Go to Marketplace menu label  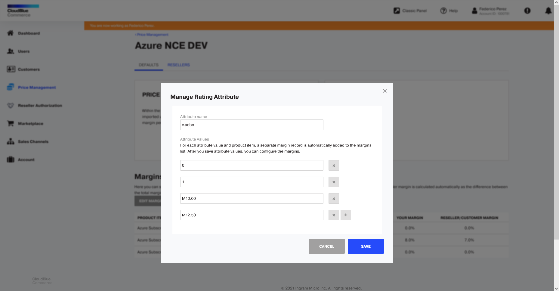point(31,124)
